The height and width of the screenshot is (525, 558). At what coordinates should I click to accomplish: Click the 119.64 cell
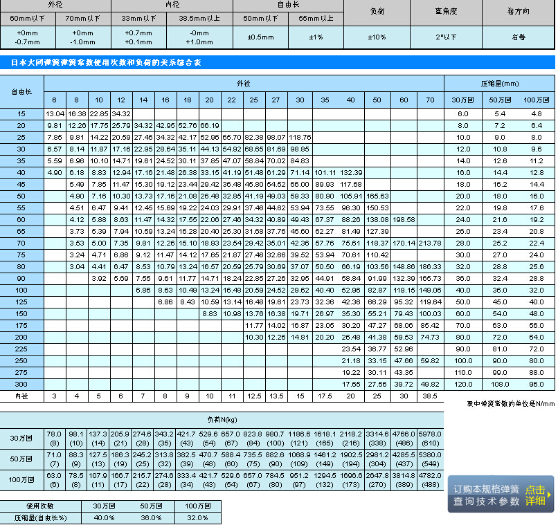pos(430,302)
